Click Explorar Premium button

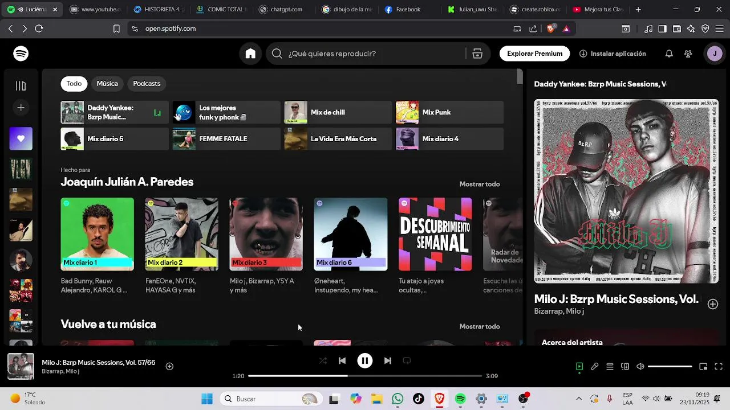coord(535,54)
